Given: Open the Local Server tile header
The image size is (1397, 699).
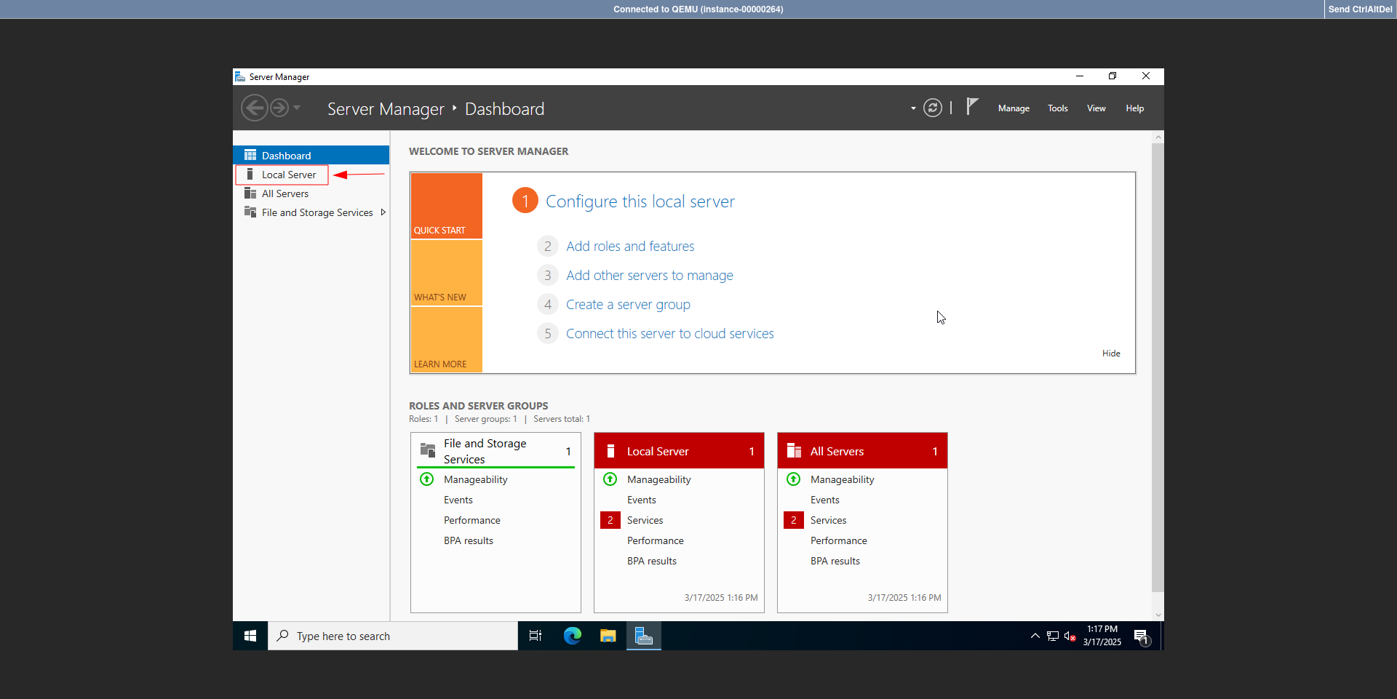Looking at the screenshot, I should pos(679,451).
